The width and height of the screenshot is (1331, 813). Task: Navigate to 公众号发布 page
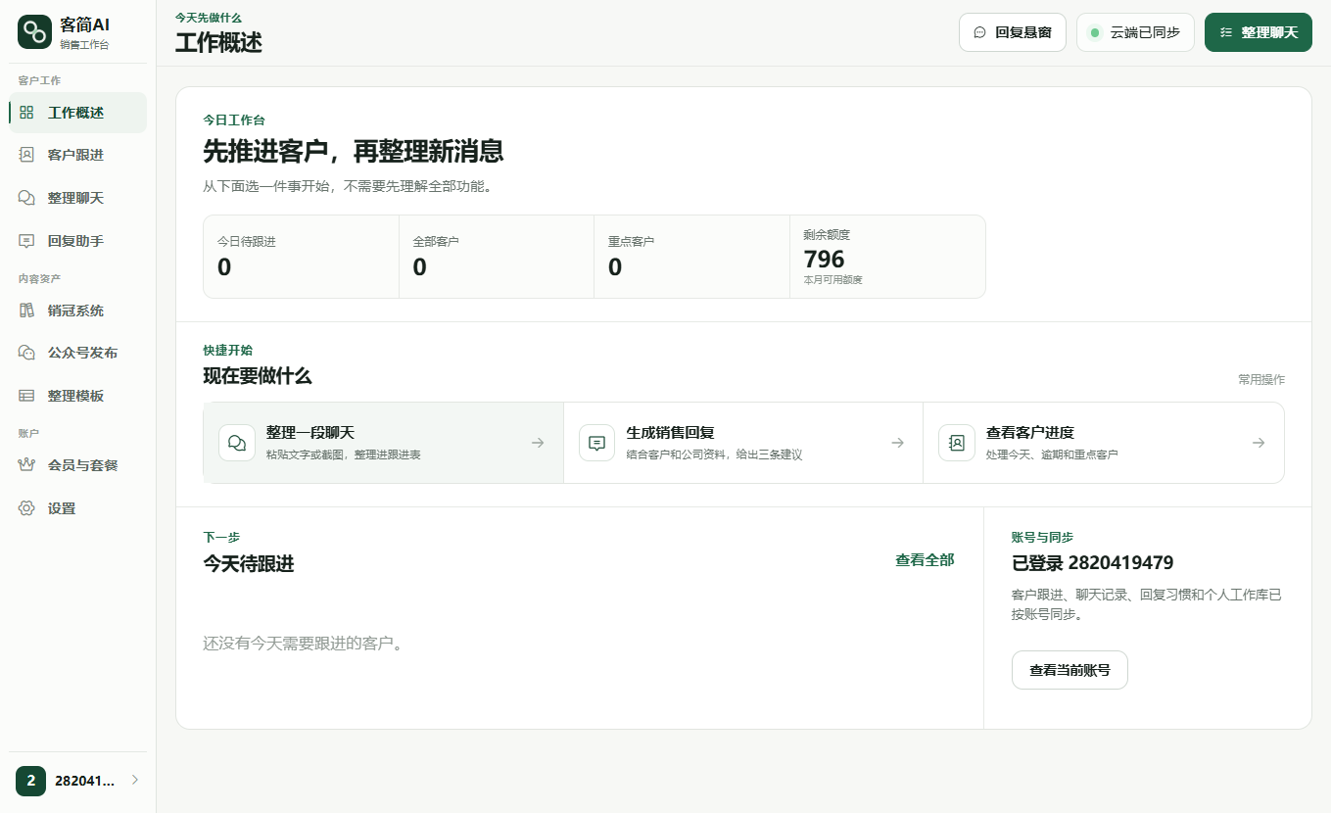click(x=77, y=353)
